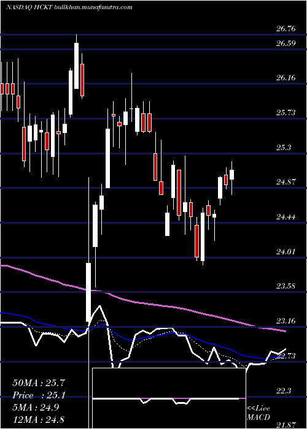Click the <<Live MACD label
This screenshot has width=307, height=429.
point(258,413)
